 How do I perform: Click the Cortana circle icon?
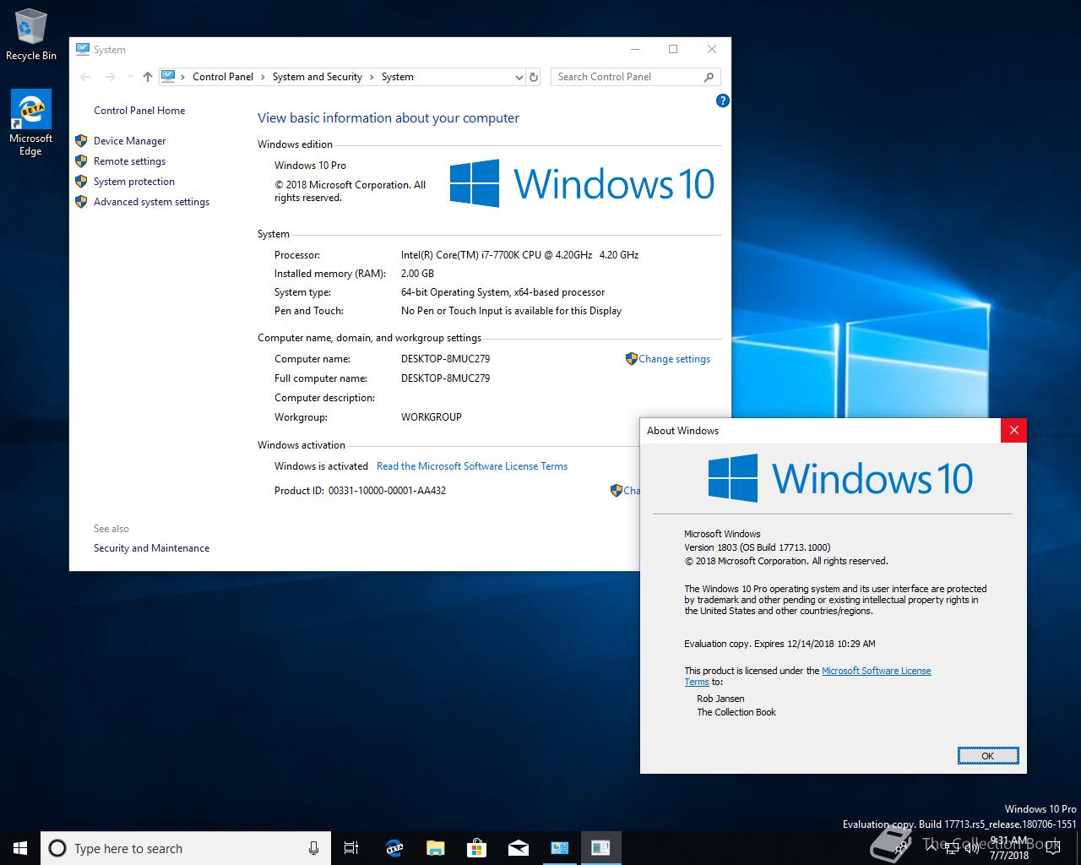pos(57,848)
